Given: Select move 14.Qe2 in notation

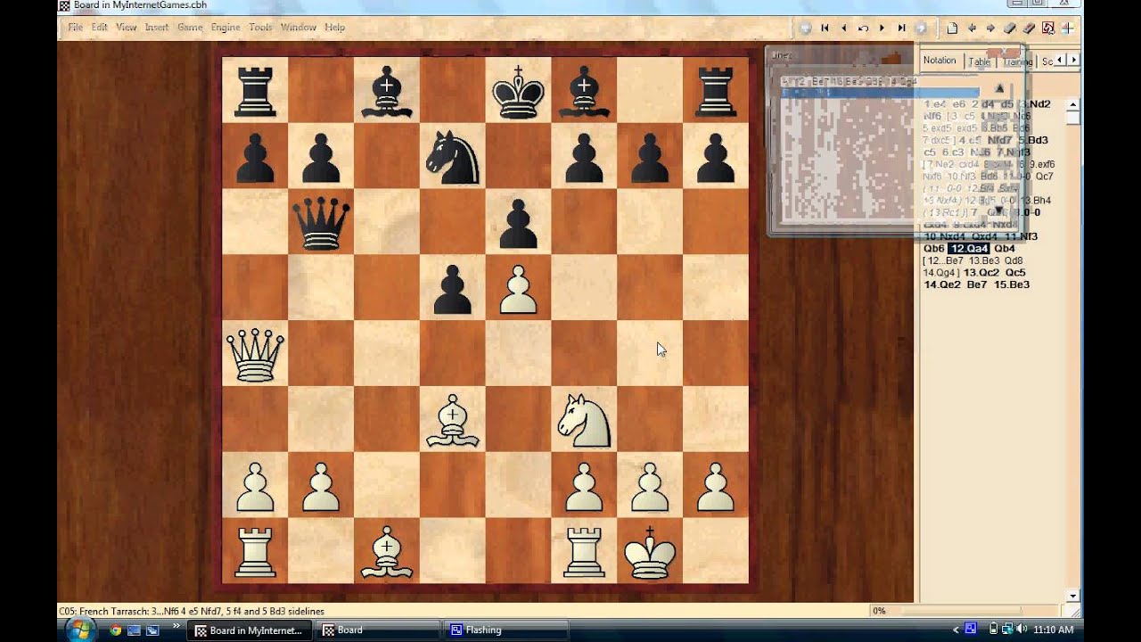Looking at the screenshot, I should pyautogui.click(x=942, y=284).
